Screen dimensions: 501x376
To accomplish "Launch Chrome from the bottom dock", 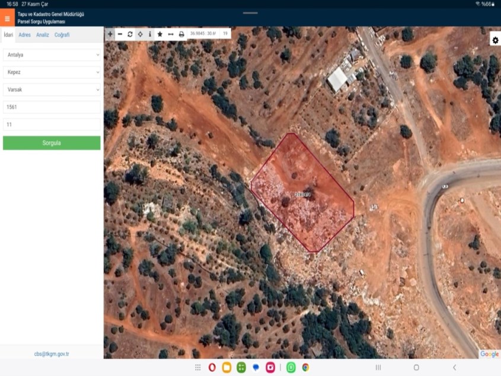I will [x=305, y=368].
